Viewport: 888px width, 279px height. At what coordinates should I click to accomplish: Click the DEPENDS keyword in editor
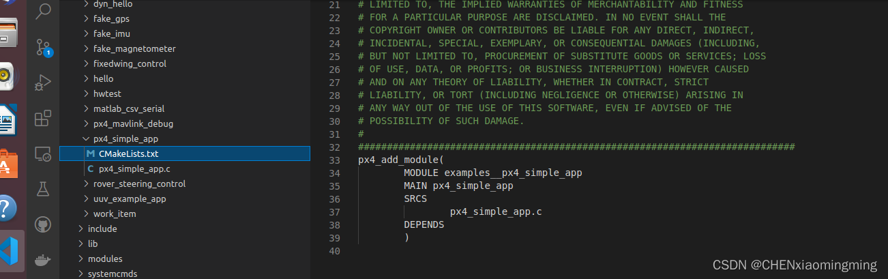click(424, 224)
